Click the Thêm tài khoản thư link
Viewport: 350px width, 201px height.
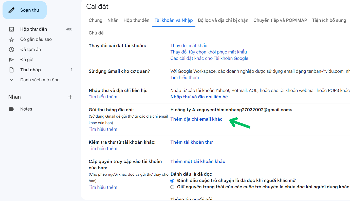(191, 142)
